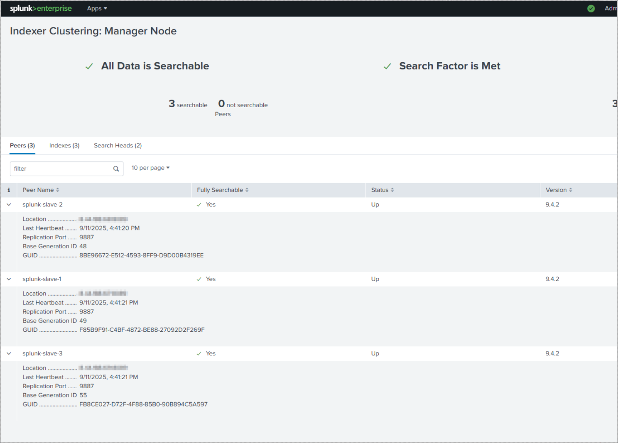Collapse the splunk-slave-1 row details
Screen dimensions: 618x443
(9, 279)
